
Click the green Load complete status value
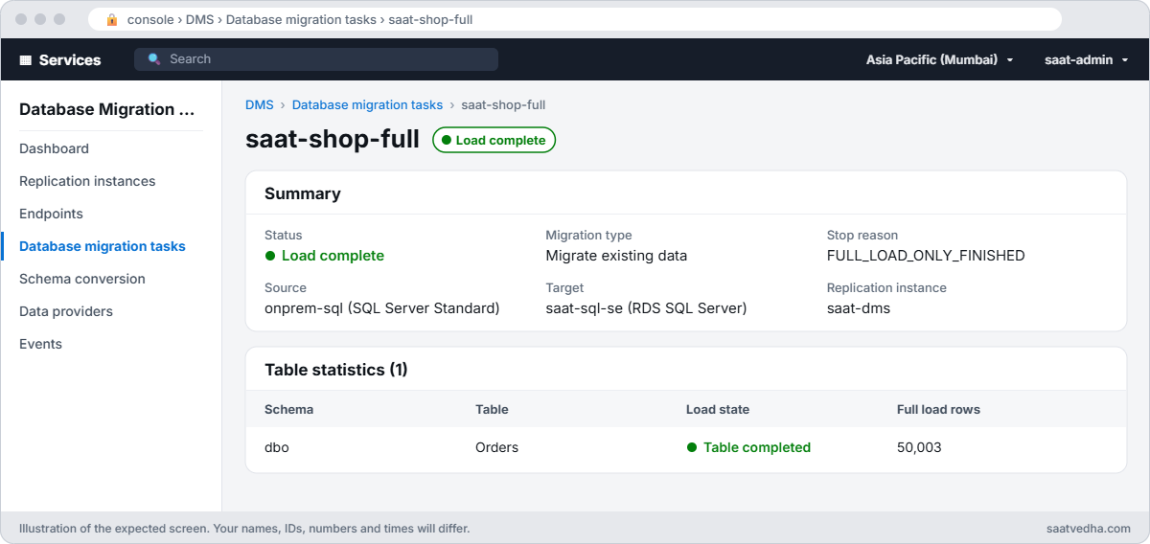325,256
